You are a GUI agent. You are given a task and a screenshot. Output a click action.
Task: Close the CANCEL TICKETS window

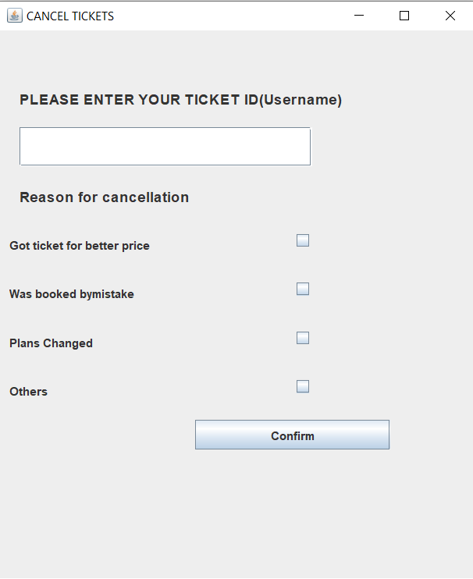pos(450,16)
